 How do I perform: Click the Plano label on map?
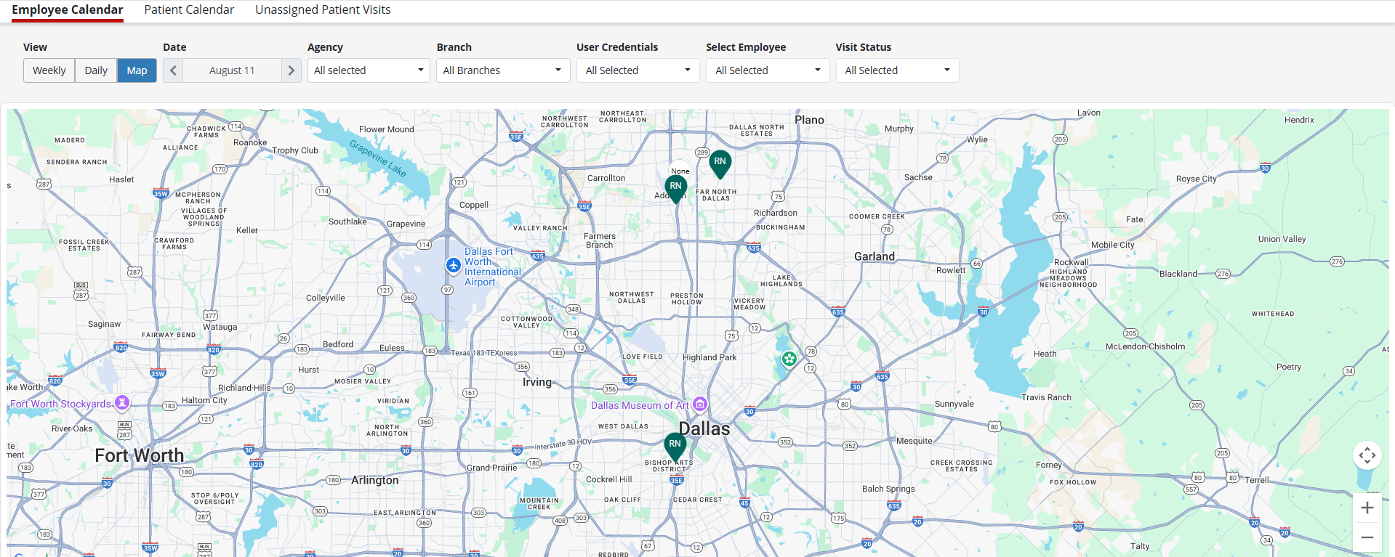(x=809, y=120)
